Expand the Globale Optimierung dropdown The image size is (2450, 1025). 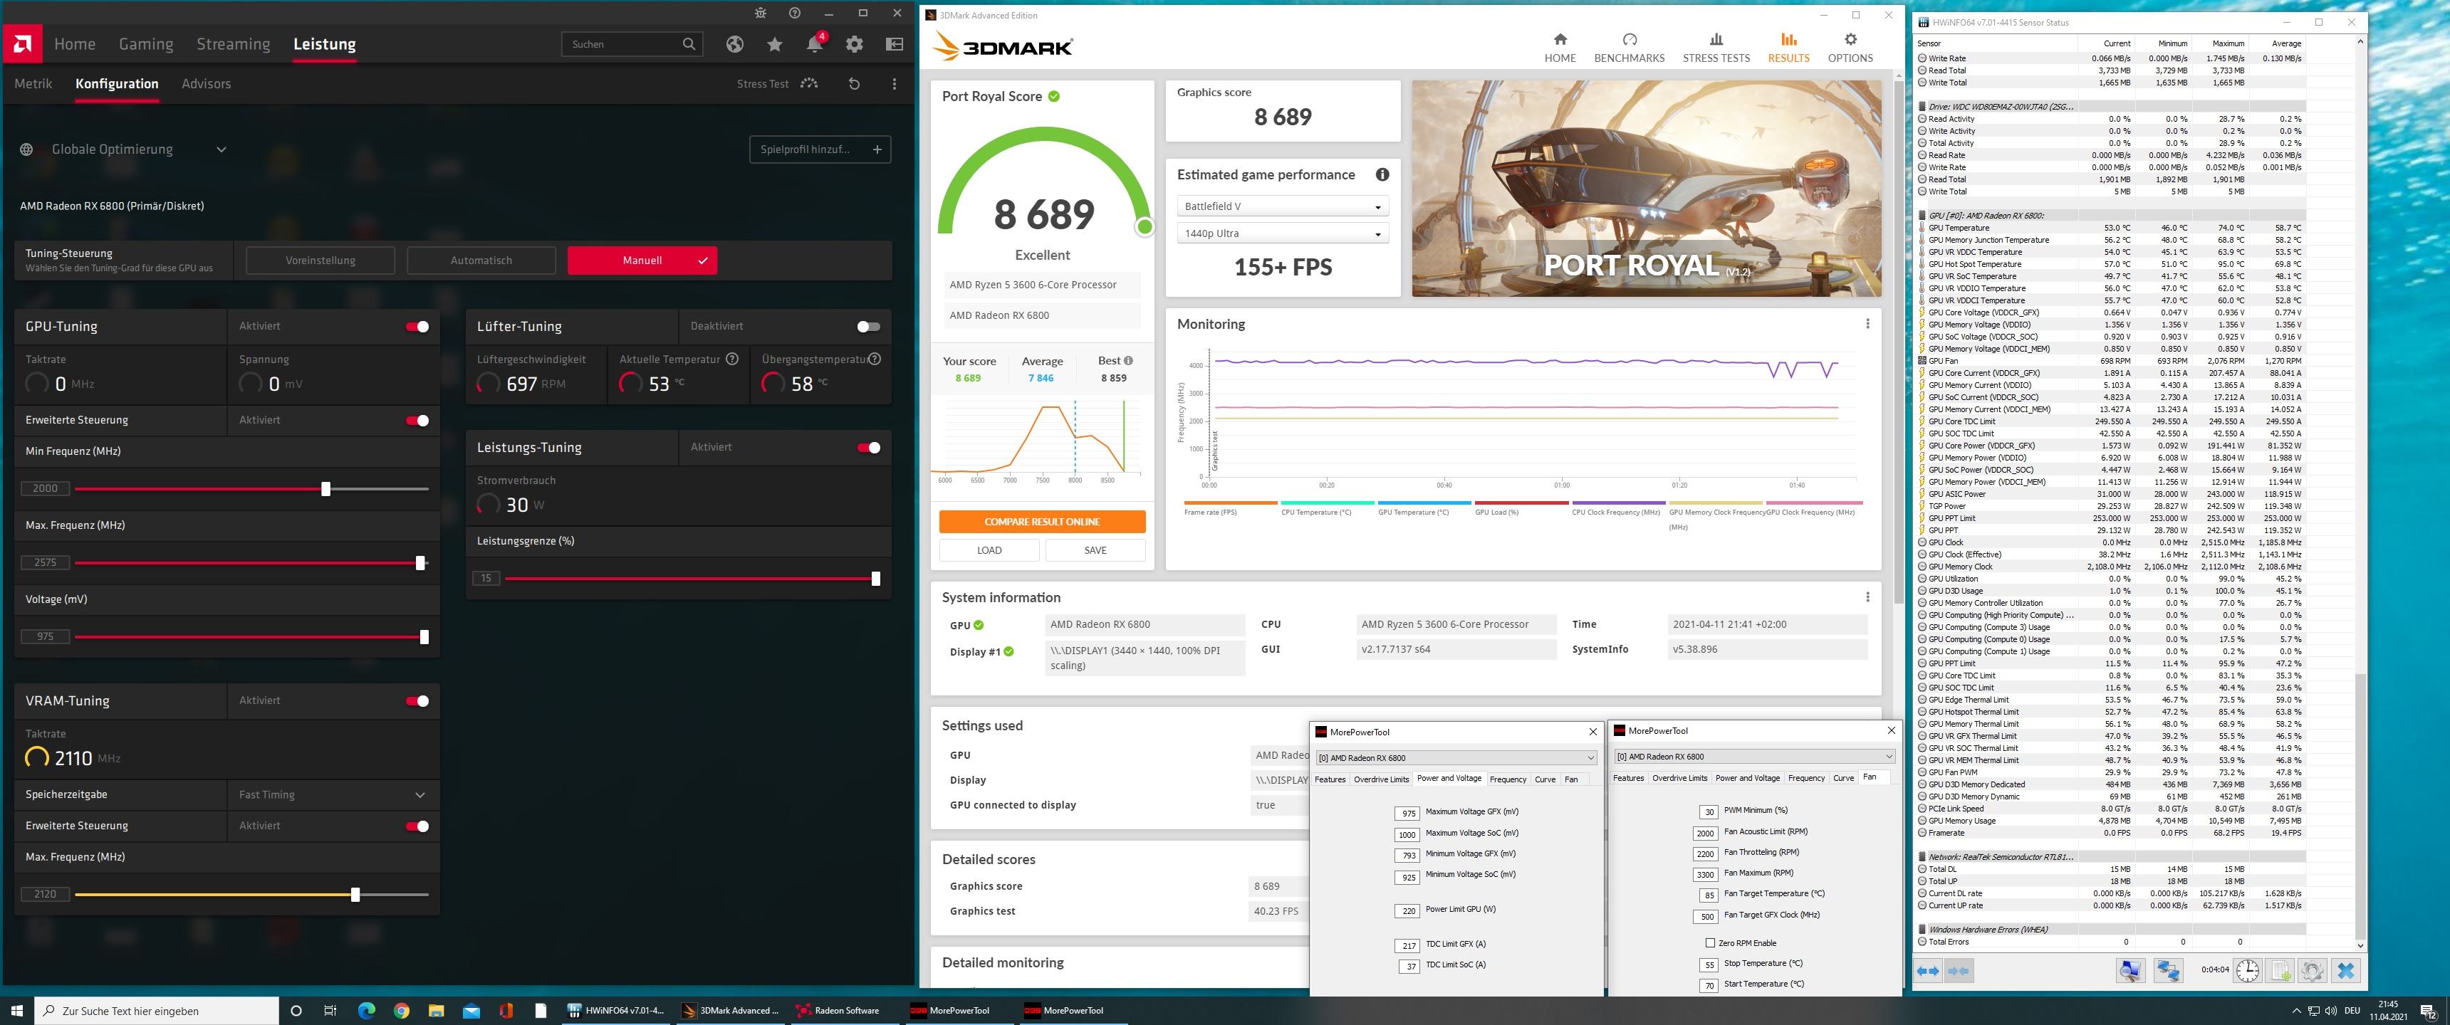click(x=221, y=149)
